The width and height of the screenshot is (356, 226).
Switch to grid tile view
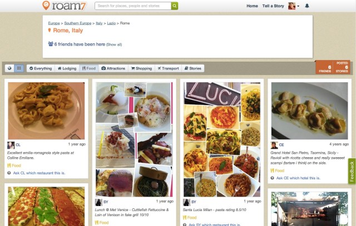click(19, 68)
